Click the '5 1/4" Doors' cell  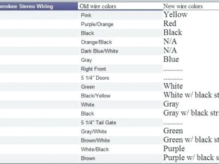tap(95, 78)
